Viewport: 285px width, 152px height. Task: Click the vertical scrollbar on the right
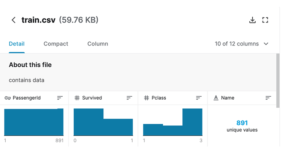click(x=278, y=80)
